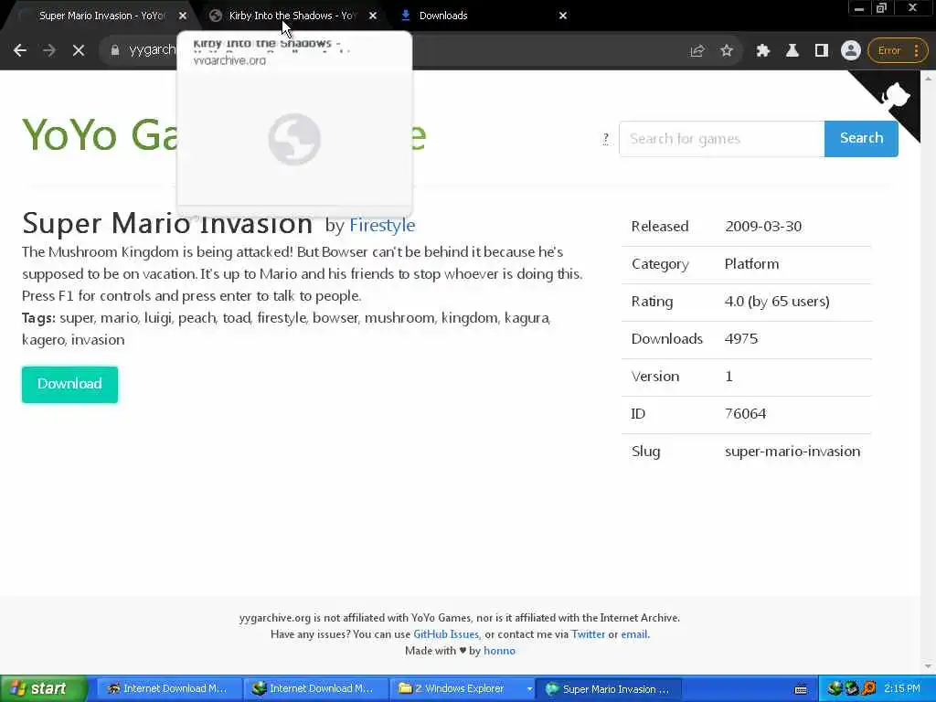Open the profile avatar menu

pos(851,51)
